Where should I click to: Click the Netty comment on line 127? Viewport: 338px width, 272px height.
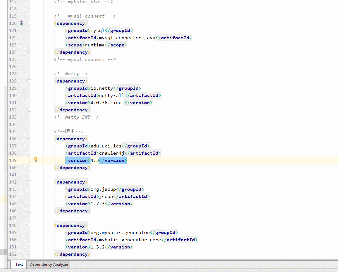(71, 74)
